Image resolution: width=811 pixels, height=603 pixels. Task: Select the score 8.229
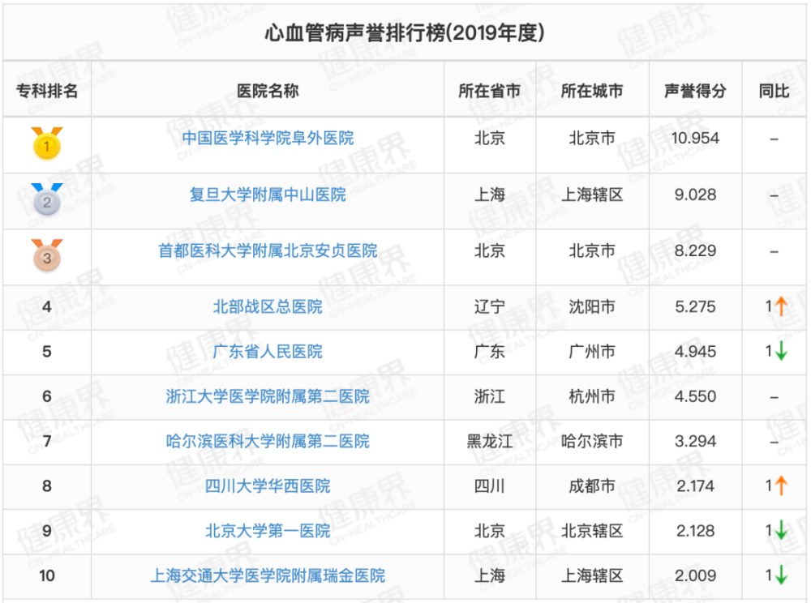point(695,250)
